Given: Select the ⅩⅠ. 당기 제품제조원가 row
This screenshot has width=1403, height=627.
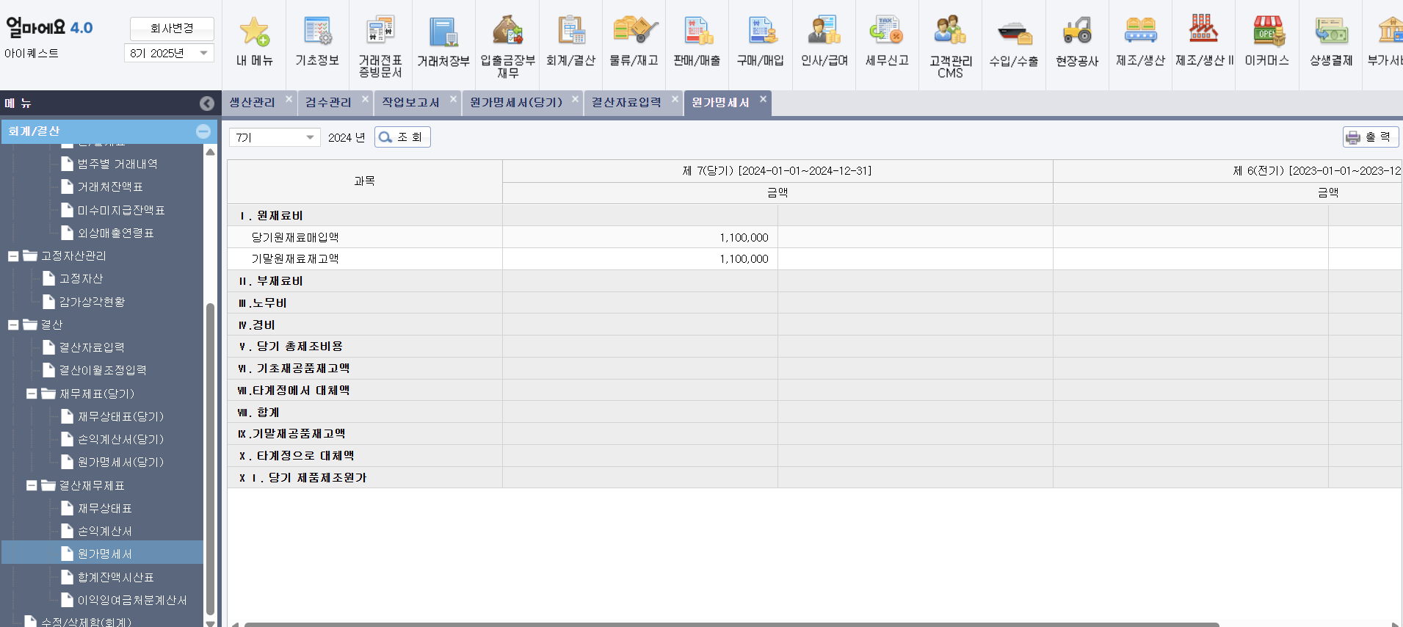Looking at the screenshot, I should (x=814, y=477).
